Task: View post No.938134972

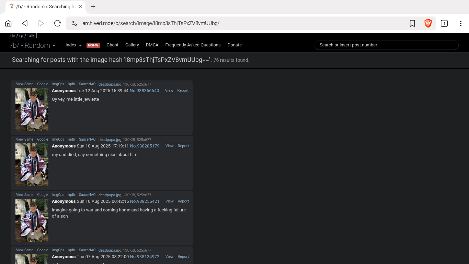Action: coord(169,257)
